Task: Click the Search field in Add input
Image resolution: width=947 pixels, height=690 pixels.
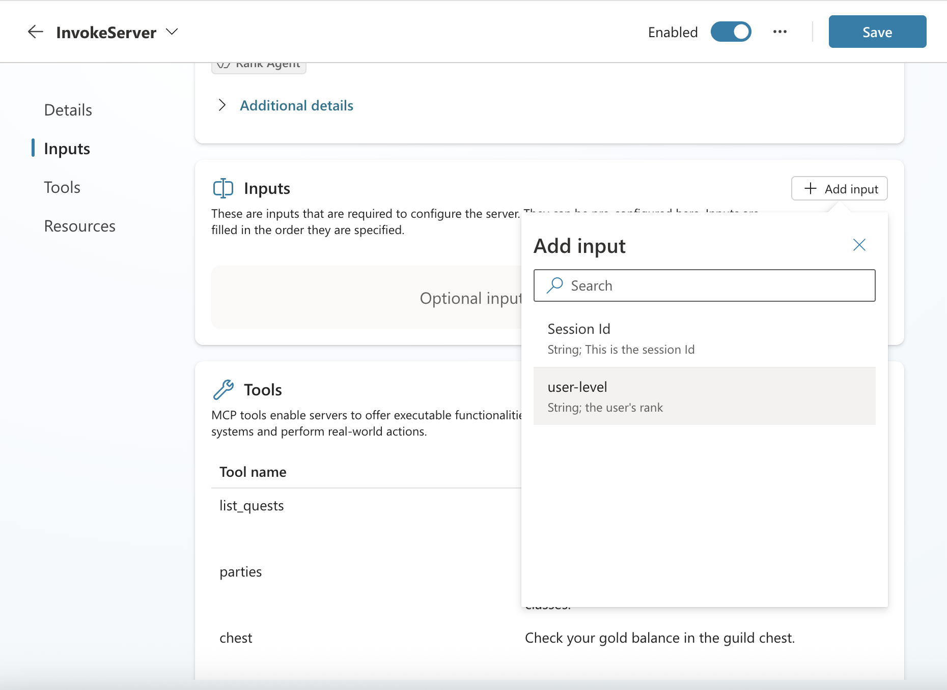Action: (713, 285)
